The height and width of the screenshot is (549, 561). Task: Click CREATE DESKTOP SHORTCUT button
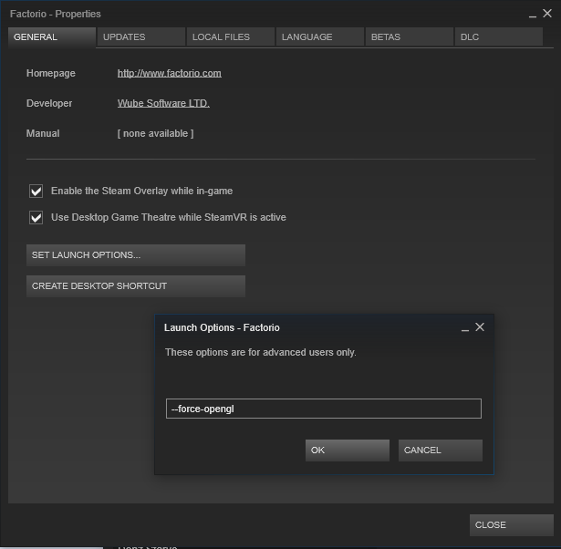click(x=136, y=286)
